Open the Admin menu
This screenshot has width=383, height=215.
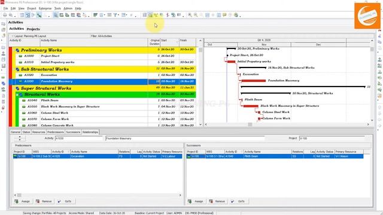pos(68,8)
